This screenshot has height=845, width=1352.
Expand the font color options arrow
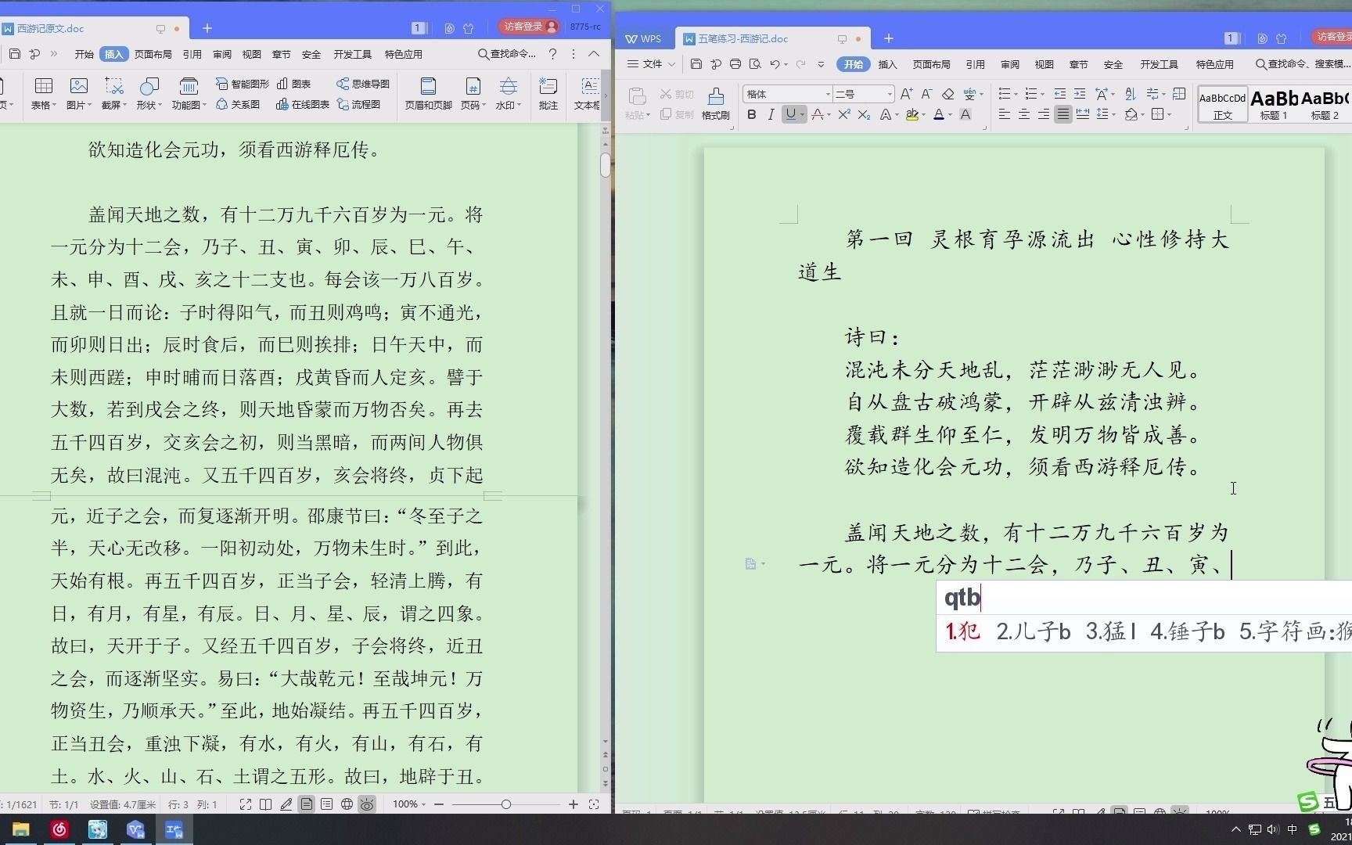click(x=950, y=116)
